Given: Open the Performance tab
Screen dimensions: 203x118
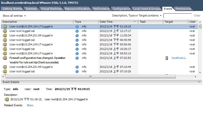Looking at the screenshot, I should pos(101,9).
